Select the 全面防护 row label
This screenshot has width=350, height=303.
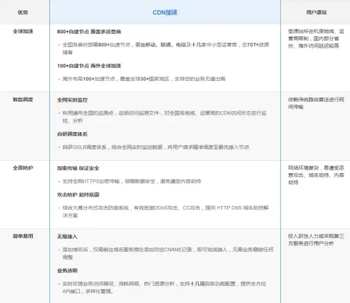tap(23, 168)
